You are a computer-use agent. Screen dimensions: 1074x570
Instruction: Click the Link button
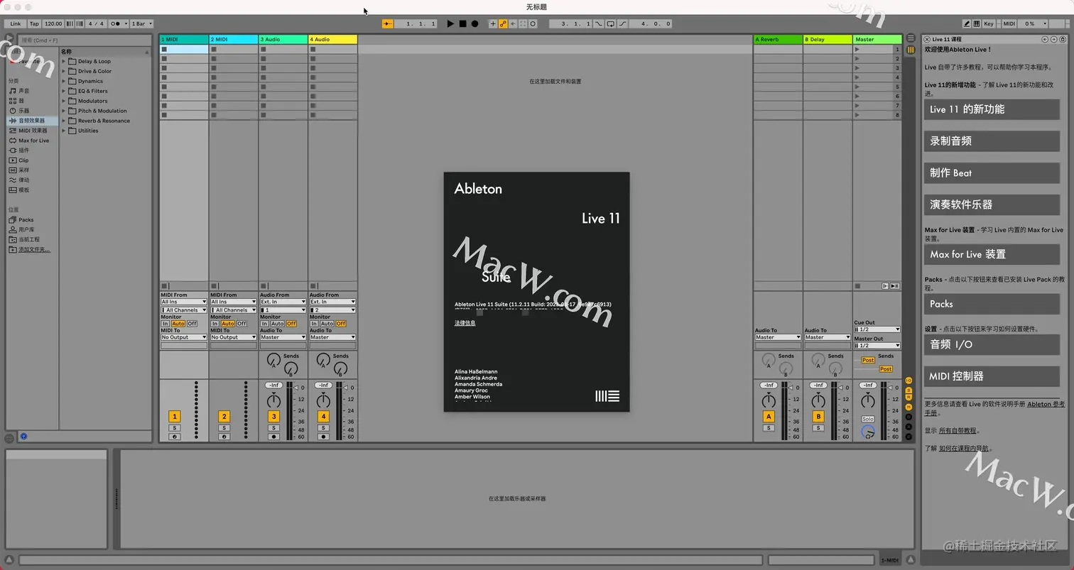(x=16, y=23)
